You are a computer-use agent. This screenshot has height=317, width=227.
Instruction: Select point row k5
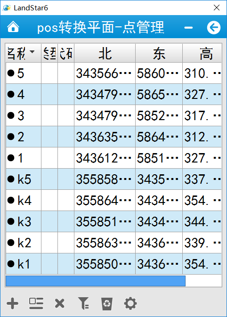pos(113,179)
